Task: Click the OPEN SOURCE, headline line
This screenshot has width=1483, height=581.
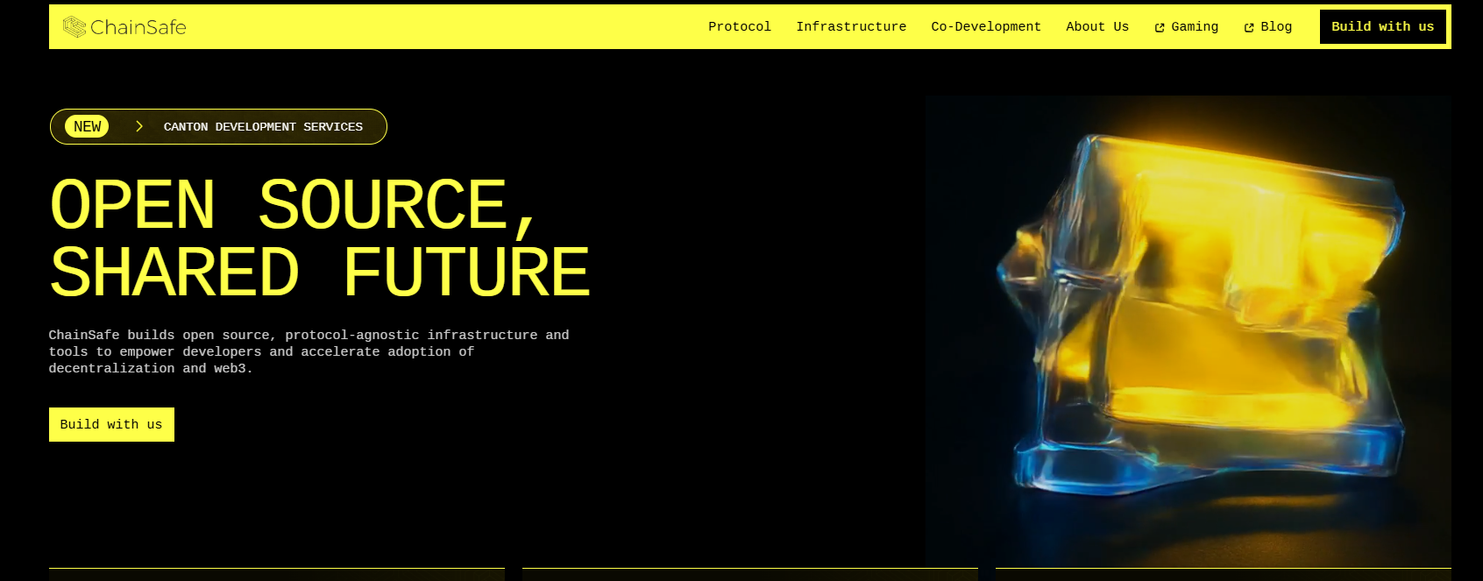Action: [x=294, y=206]
